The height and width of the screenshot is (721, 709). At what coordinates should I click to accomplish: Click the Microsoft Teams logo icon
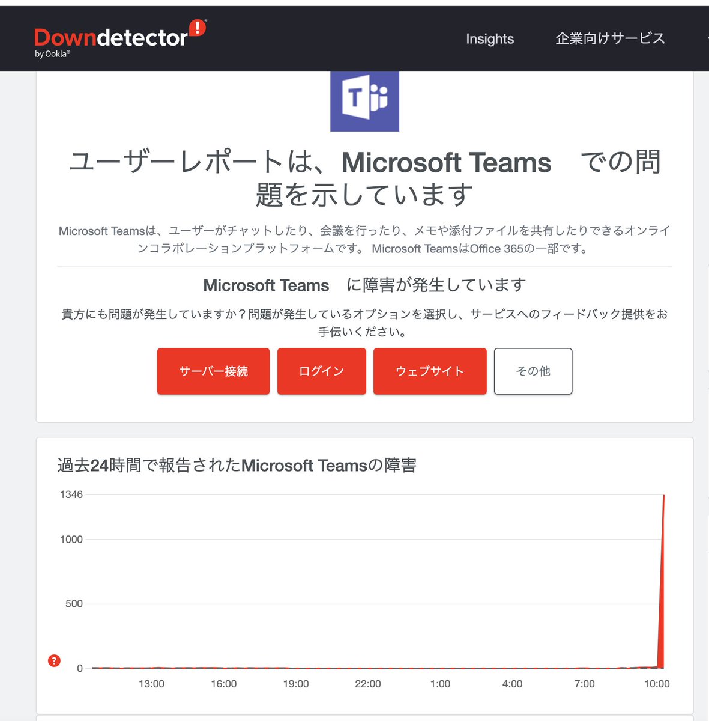pyautogui.click(x=364, y=101)
